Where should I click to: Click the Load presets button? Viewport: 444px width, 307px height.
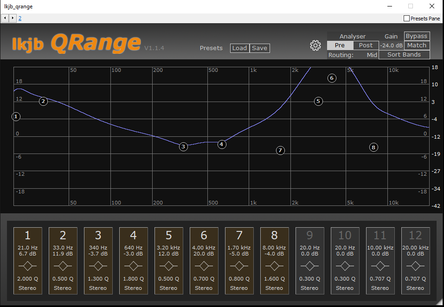(239, 48)
